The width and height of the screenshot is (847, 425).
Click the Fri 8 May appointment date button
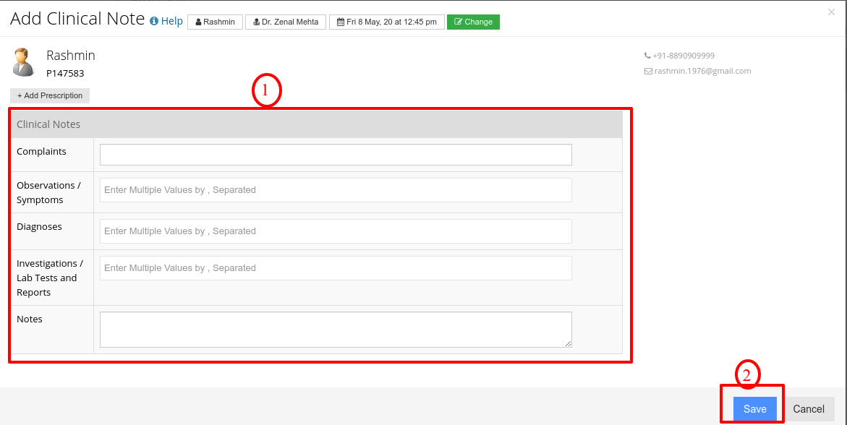click(x=387, y=22)
